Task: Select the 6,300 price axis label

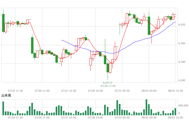Action: 182,62
